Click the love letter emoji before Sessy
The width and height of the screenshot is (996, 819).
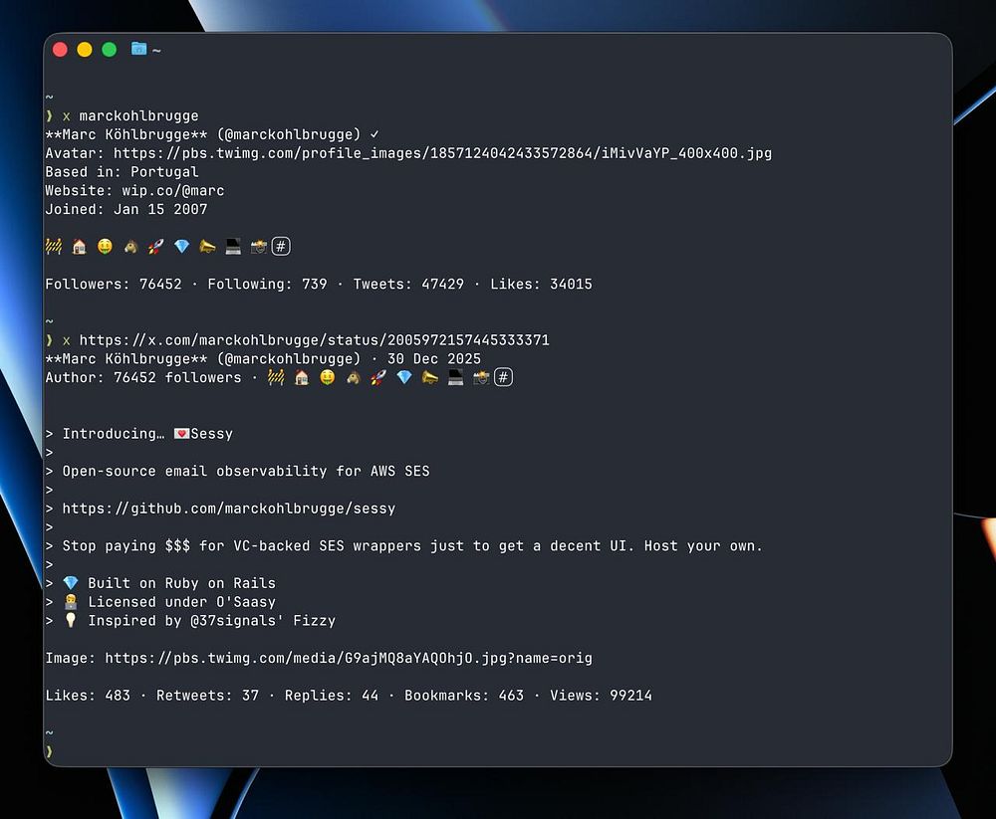click(181, 434)
